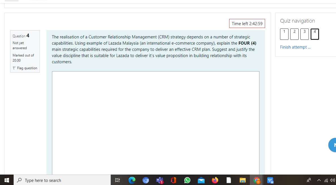This screenshot has width=336, height=185.
Task: Click the blue floating chat bubble button
Action: tap(332, 145)
